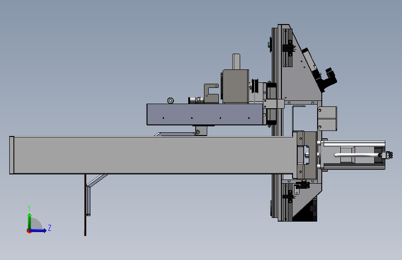Select the end cap on the beam's left end

[12, 155]
